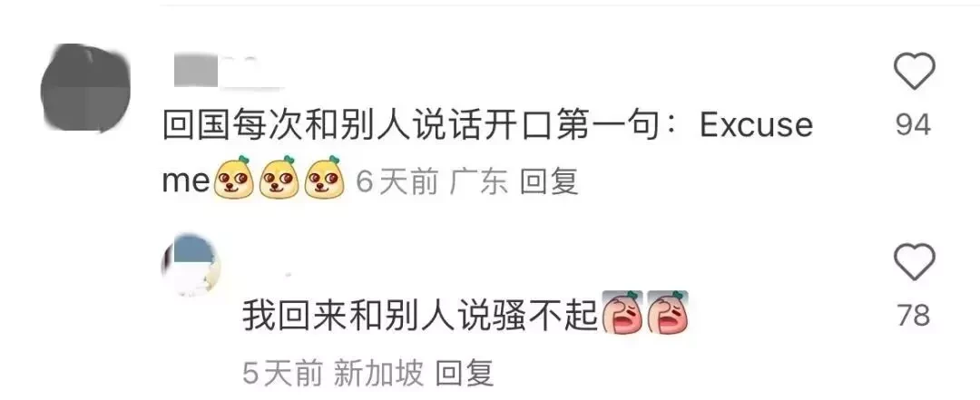This screenshot has width=980, height=400.
Task: Tap the third smiling mango emoji
Action: pos(324,178)
